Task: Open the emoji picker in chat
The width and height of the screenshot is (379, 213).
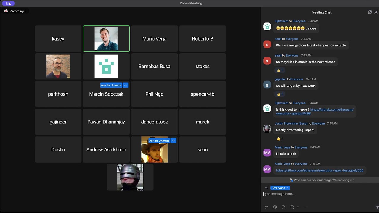Action: click(x=275, y=207)
